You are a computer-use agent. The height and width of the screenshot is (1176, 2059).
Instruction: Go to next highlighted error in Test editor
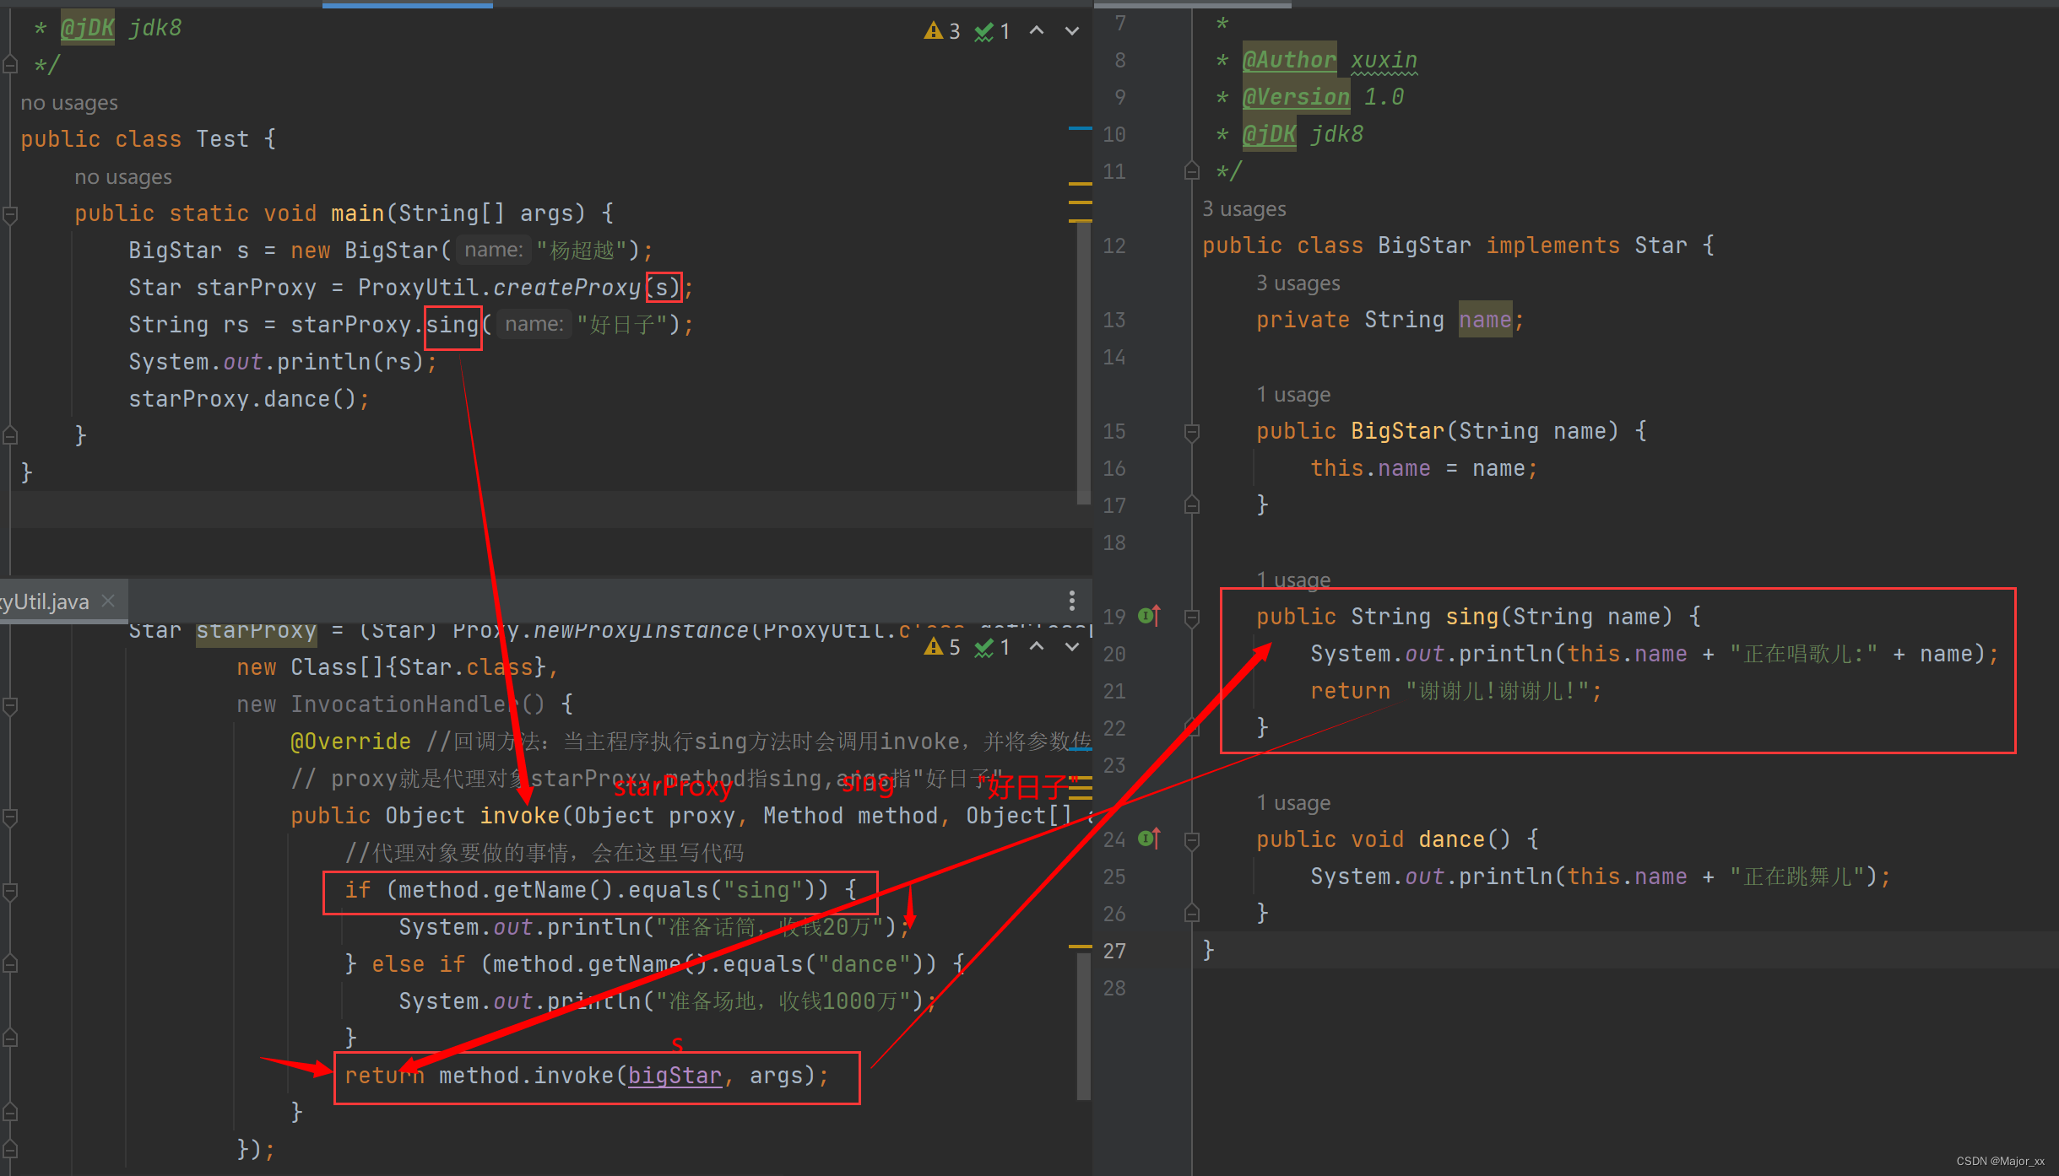[x=1072, y=31]
